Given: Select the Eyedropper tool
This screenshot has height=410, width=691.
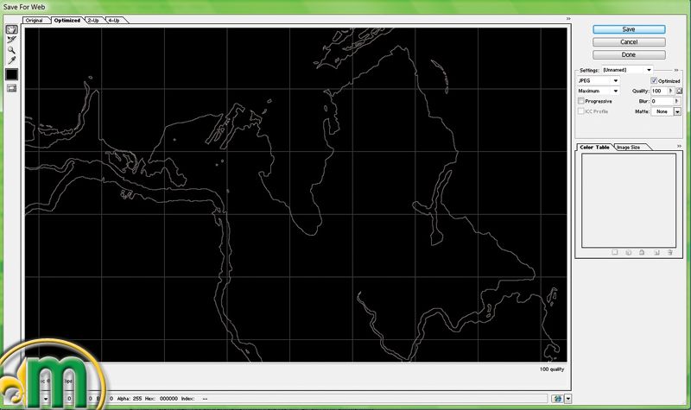Looking at the screenshot, I should 11,60.
